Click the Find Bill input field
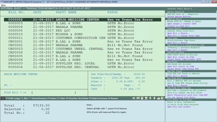 point(54,93)
